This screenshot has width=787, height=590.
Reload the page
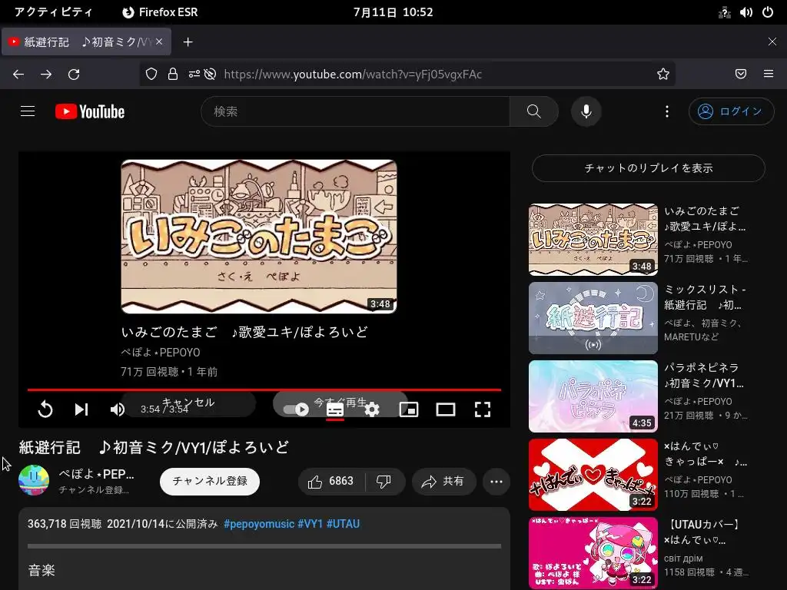[74, 75]
